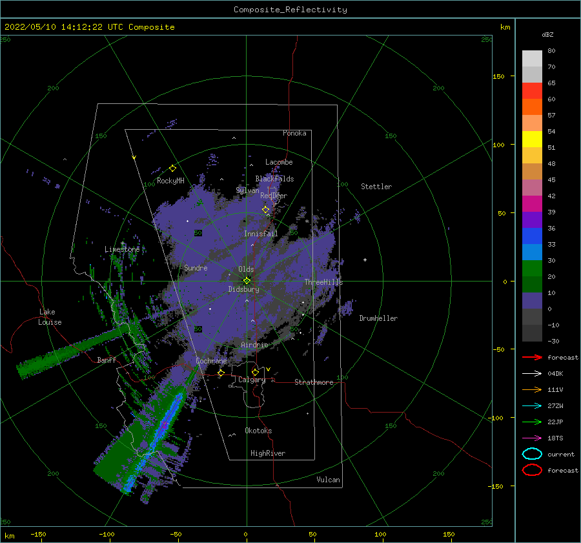
Task: Click the red forecast arrow in the legend
Action: (x=532, y=357)
